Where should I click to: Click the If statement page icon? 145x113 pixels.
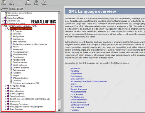(11, 49)
